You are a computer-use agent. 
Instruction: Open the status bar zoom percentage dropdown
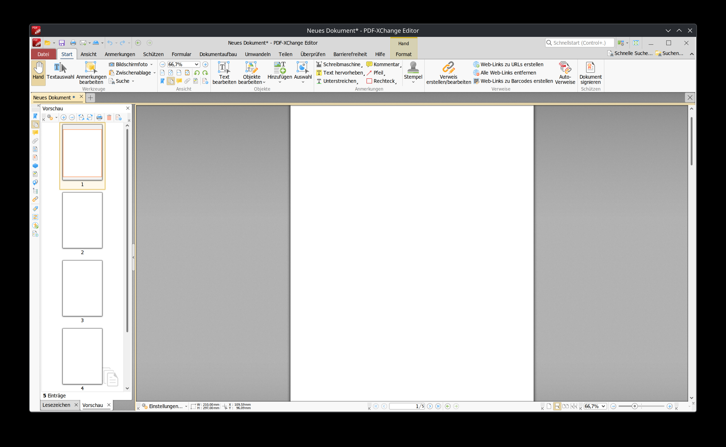click(603, 406)
